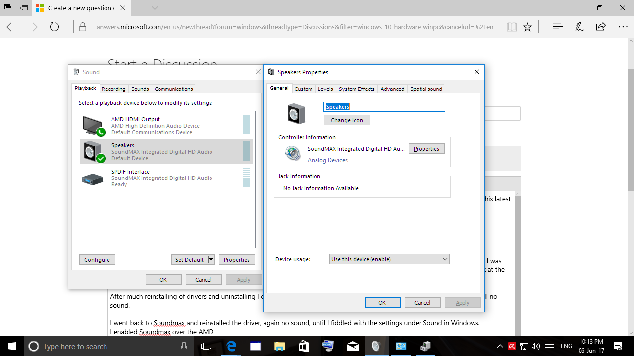Screen dimensions: 634x356
Task: Click the Change Icon button
Action: tap(347, 120)
